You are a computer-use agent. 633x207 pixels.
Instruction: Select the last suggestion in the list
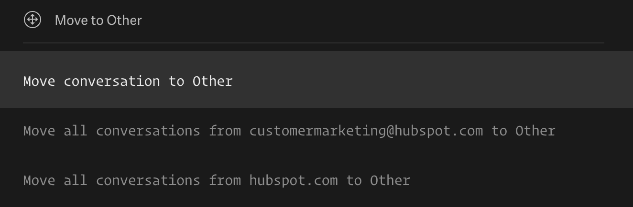[316, 180]
